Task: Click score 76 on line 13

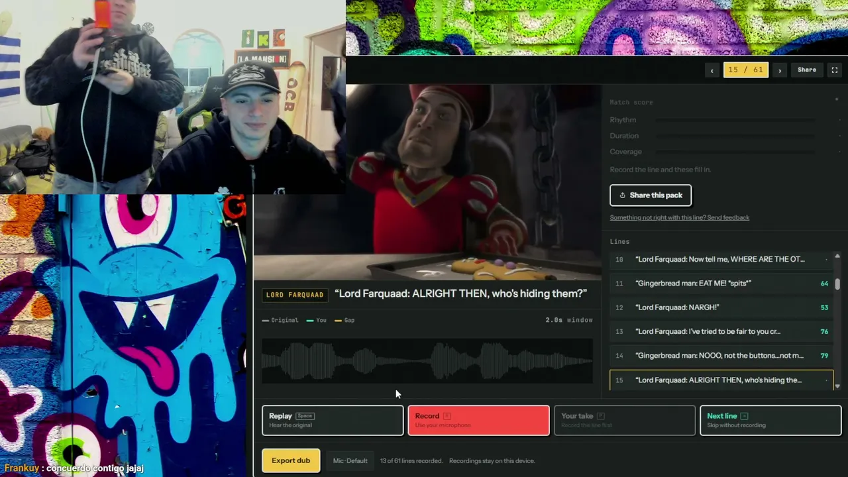Action: [824, 331]
